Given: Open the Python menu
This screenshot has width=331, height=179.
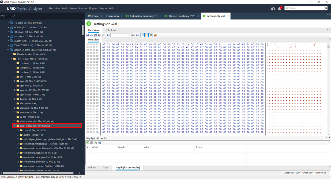Looking at the screenshot, I should [x=83, y=9].
